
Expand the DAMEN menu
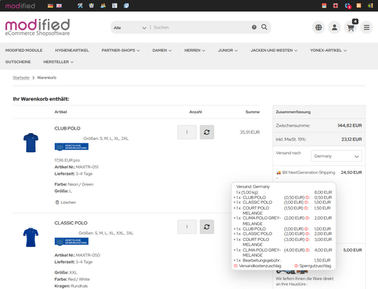pyautogui.click(x=162, y=50)
